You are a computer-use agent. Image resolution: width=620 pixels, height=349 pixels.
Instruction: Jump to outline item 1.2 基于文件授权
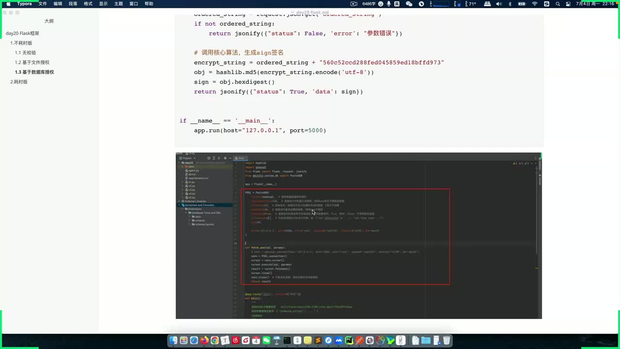pyautogui.click(x=32, y=63)
